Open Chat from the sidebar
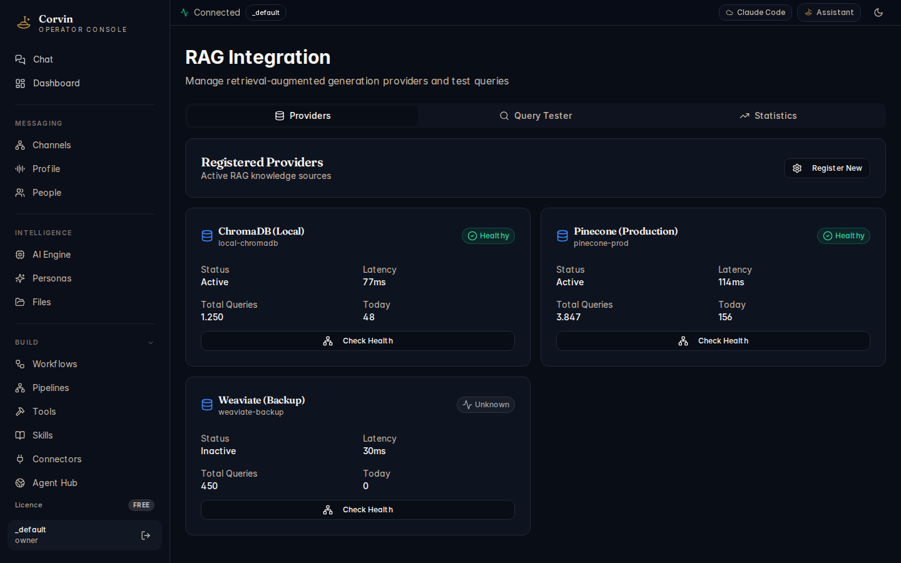This screenshot has width=901, height=563. pos(84,59)
